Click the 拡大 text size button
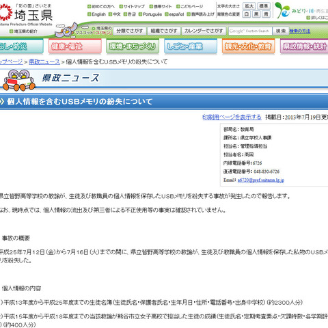 click(x=249, y=6)
